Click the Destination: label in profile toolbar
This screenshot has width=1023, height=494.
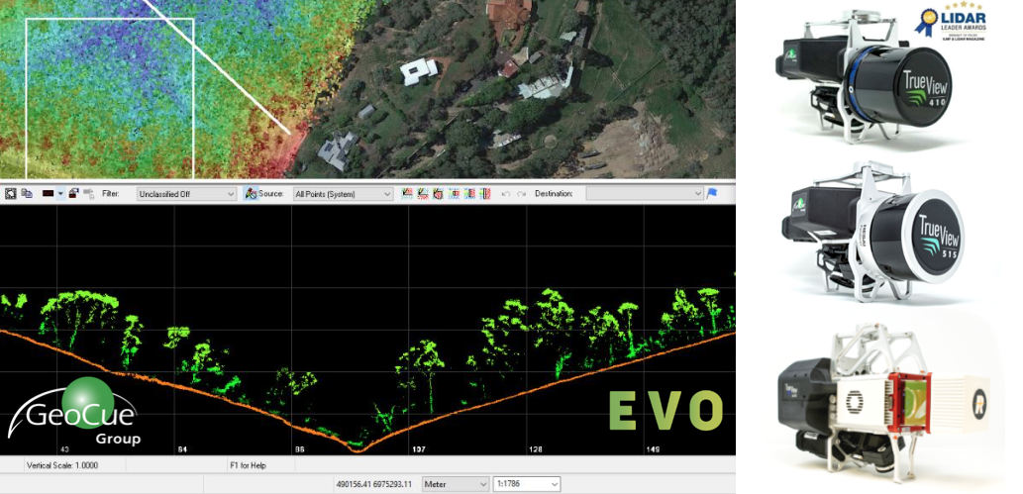pos(554,194)
